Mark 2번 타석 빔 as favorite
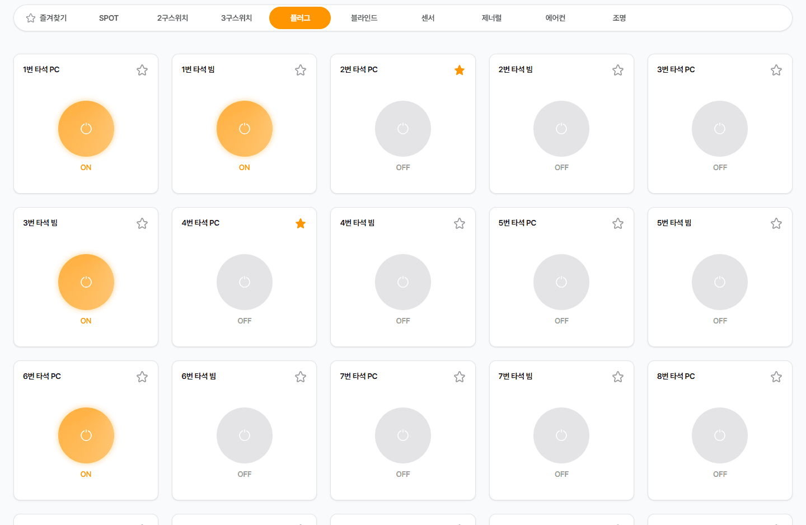This screenshot has width=806, height=525. pos(618,70)
